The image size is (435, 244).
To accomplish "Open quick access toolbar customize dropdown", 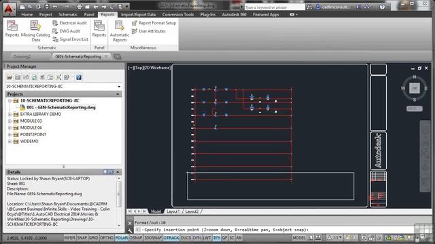I will [x=127, y=6].
